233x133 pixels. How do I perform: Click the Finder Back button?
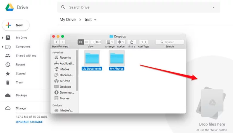56,42
